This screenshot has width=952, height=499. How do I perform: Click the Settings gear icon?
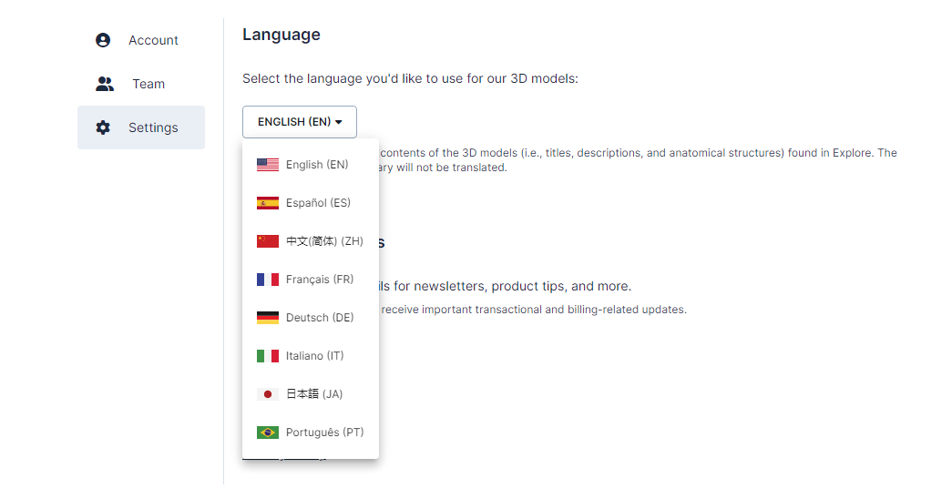[x=103, y=127]
